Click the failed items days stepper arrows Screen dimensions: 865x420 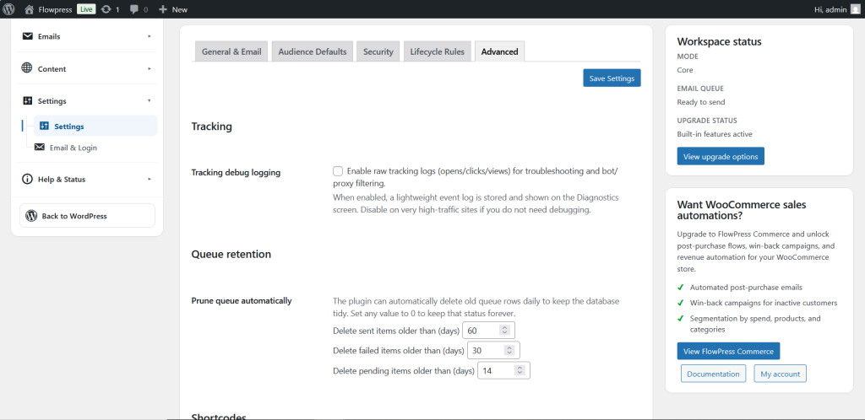509,350
